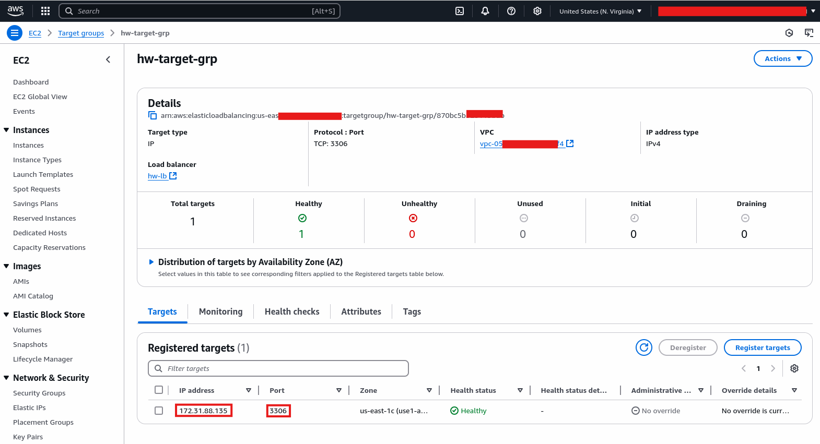Open the notifications bell
Image resolution: width=820 pixels, height=444 pixels.
[485, 11]
